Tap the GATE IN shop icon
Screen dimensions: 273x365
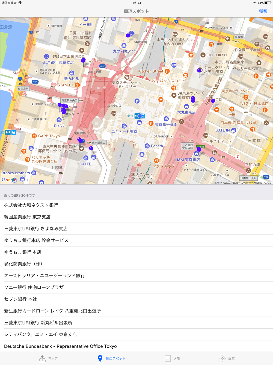(x=234, y=130)
